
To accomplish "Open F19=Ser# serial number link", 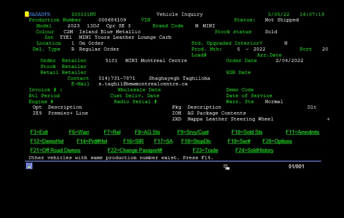I will coord(239,141).
